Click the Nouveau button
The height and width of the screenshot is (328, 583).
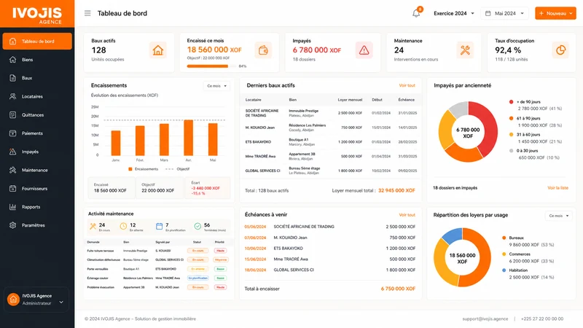point(555,13)
